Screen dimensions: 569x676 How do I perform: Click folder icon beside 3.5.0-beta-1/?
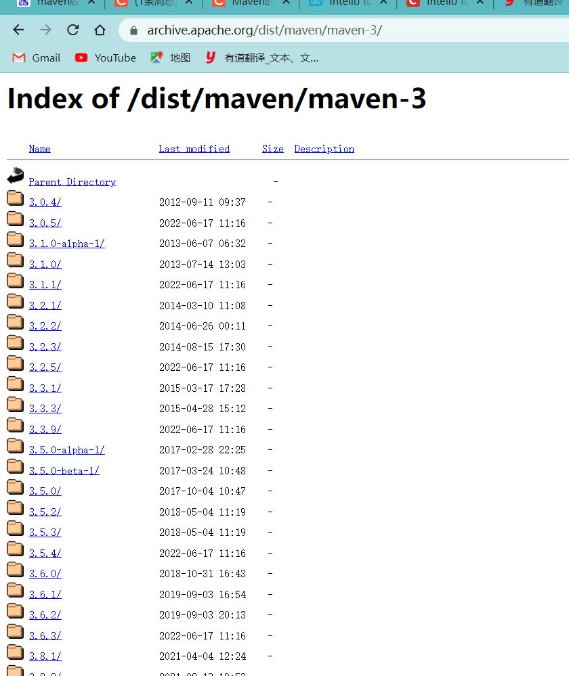(x=16, y=466)
